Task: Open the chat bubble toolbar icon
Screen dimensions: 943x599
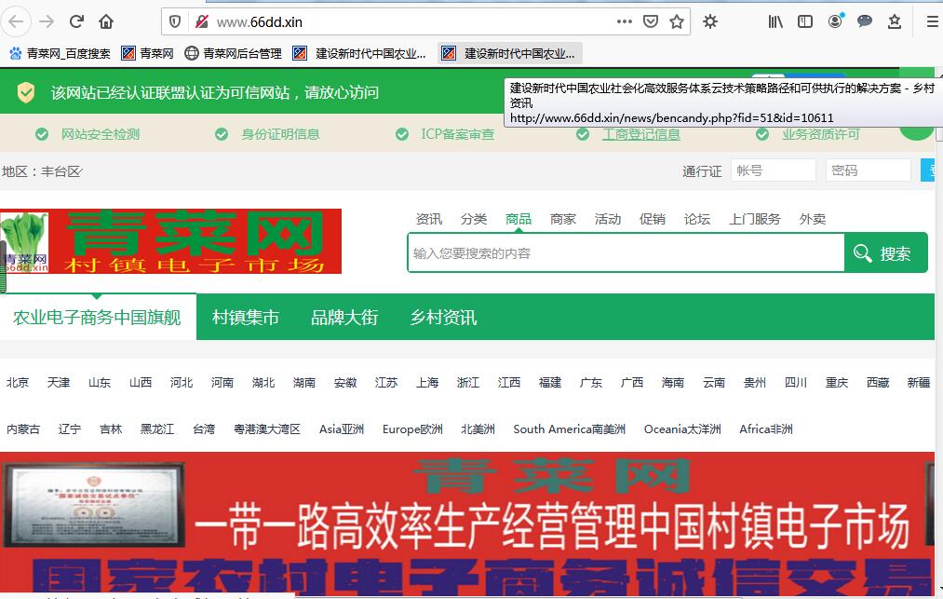Action: [864, 21]
